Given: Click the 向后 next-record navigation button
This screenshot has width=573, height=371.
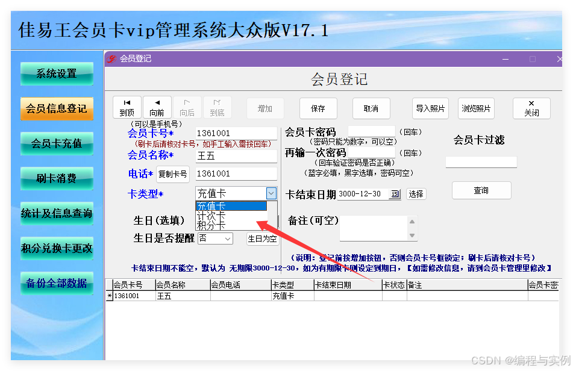Looking at the screenshot, I should (187, 108).
